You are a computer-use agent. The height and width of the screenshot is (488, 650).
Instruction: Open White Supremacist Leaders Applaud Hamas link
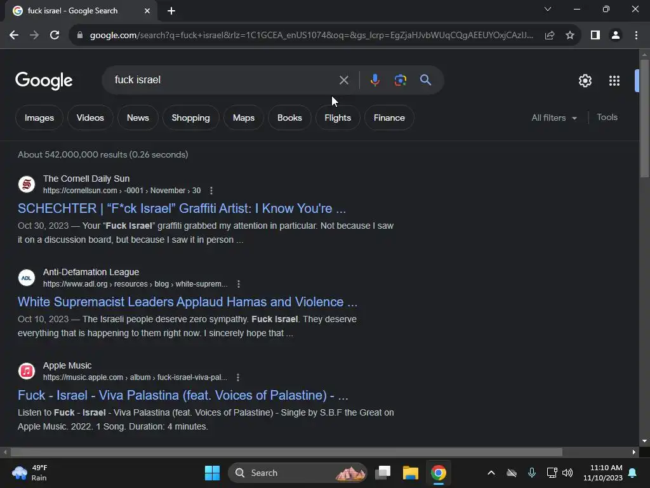click(187, 302)
